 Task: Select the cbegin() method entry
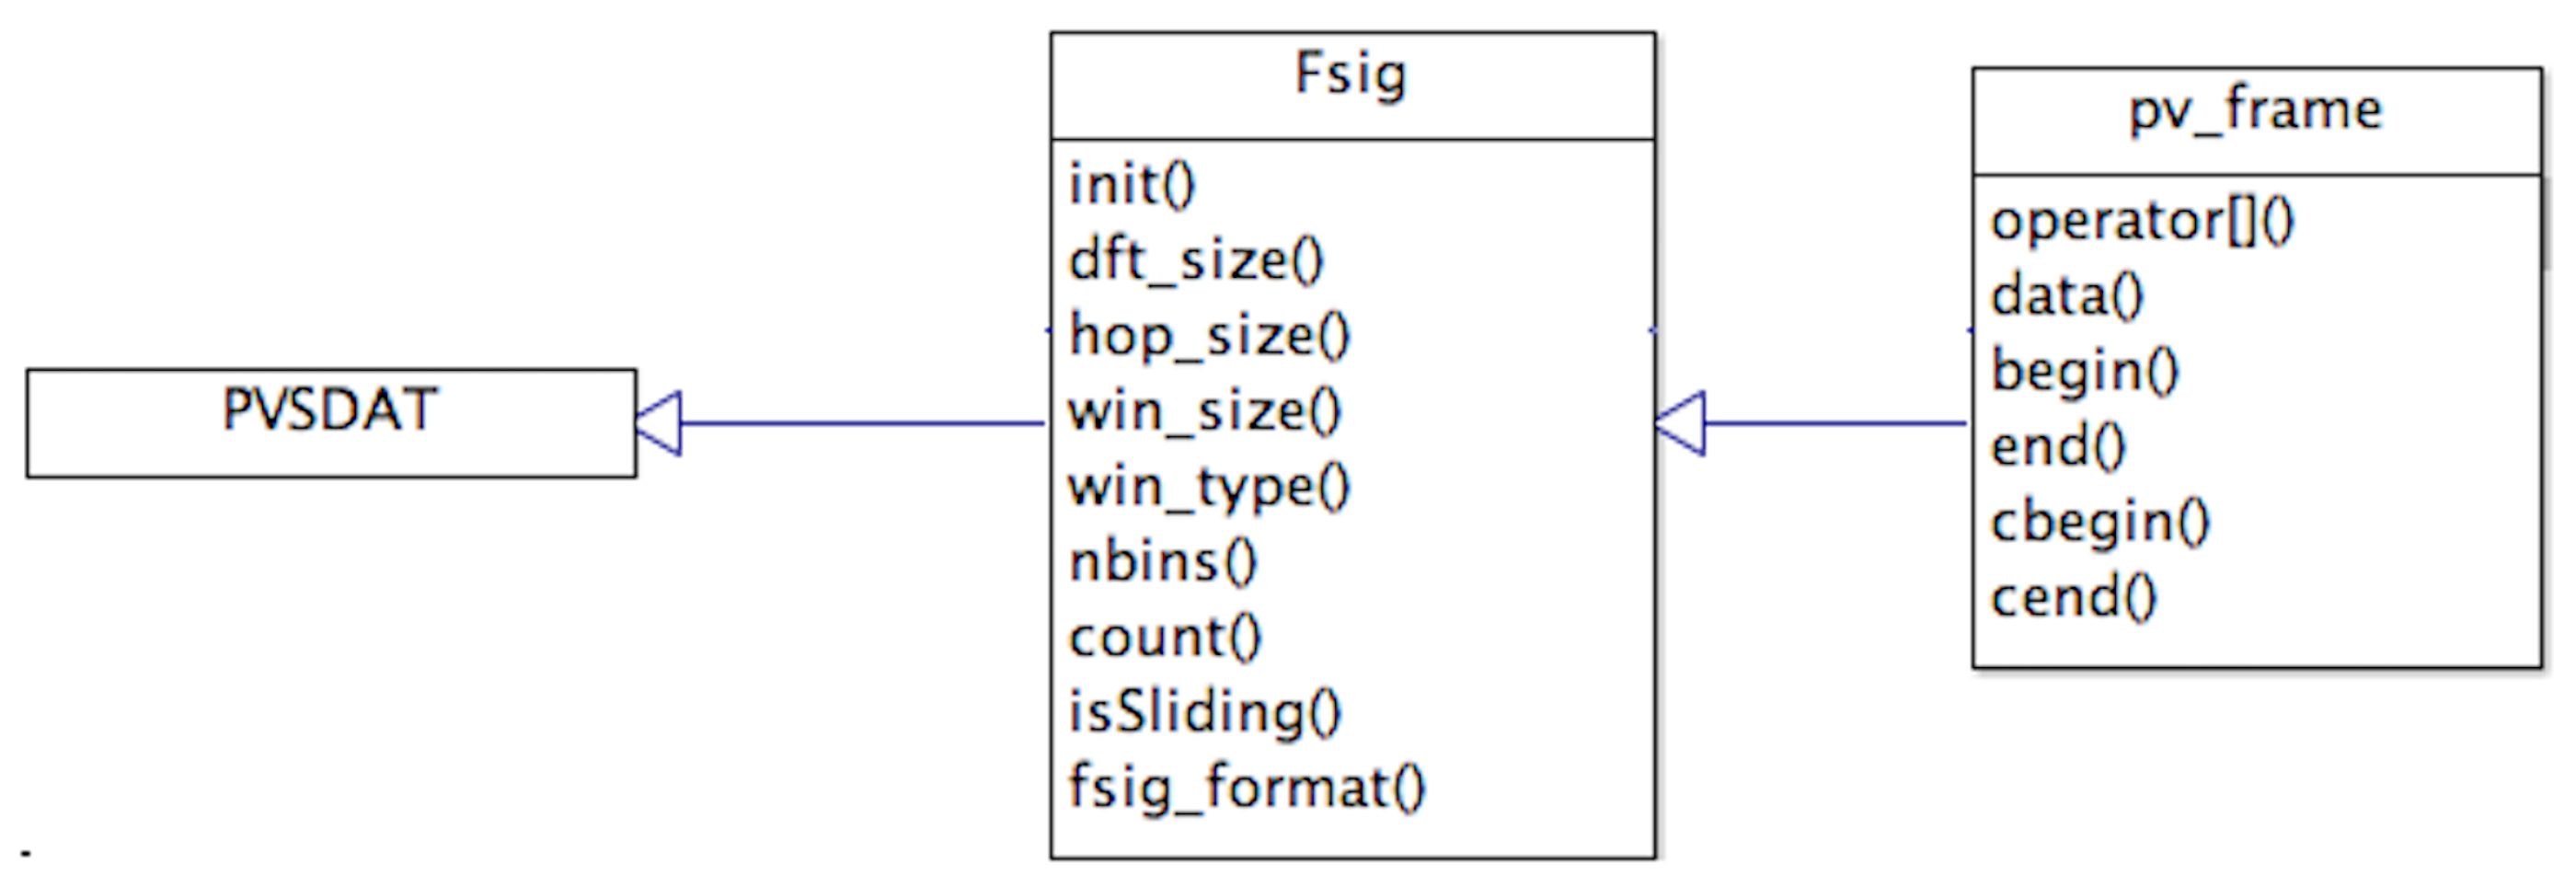click(2100, 523)
